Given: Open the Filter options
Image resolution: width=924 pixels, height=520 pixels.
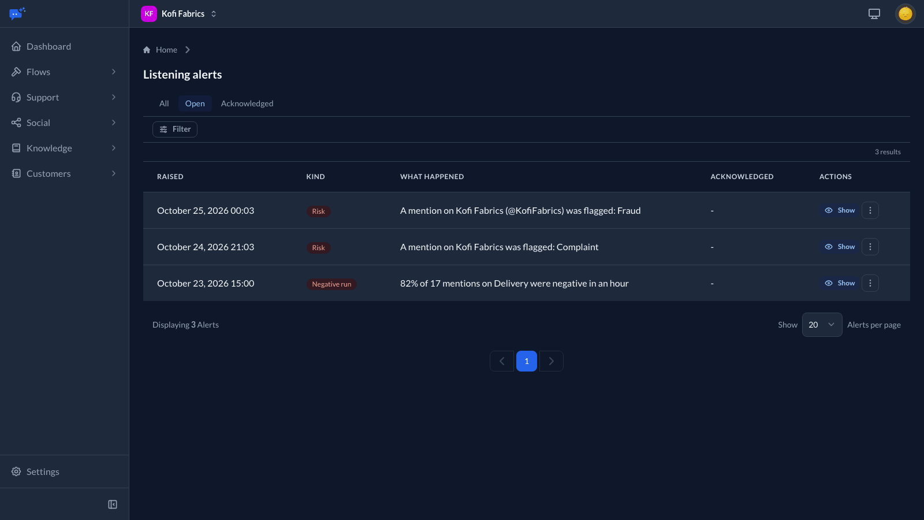Looking at the screenshot, I should [x=175, y=129].
